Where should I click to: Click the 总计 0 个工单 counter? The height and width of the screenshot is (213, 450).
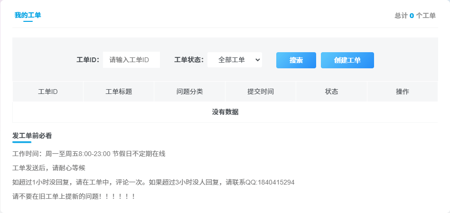[x=415, y=16]
